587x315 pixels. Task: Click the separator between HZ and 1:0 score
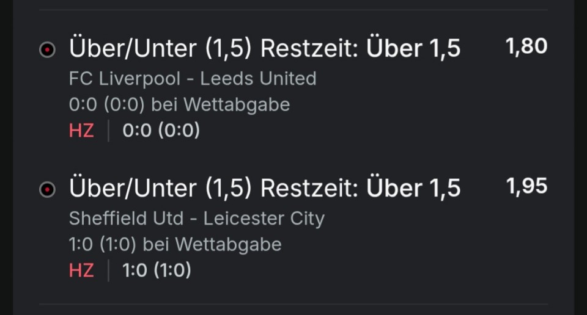[108, 270]
